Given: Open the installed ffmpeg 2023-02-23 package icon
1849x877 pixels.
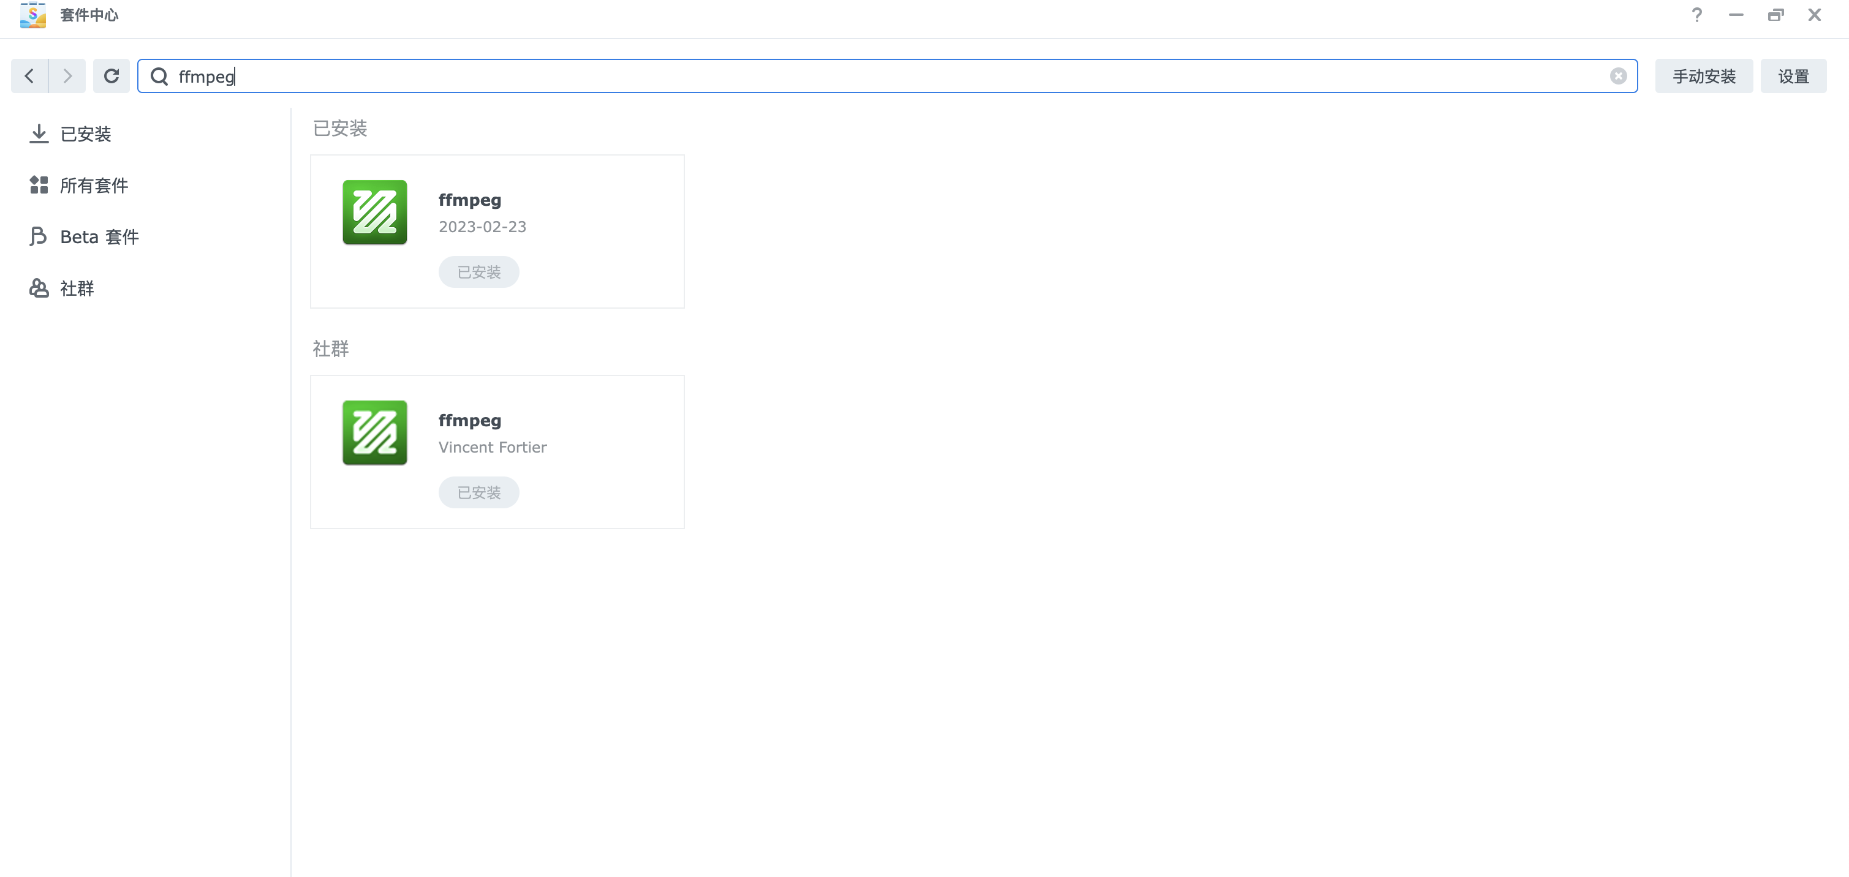Looking at the screenshot, I should click(375, 213).
